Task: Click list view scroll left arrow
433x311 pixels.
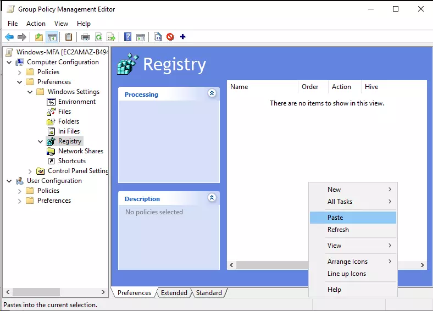Action: 231,265
